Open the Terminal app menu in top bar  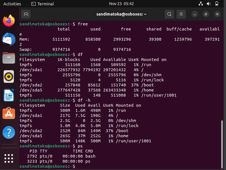pos(43,4)
